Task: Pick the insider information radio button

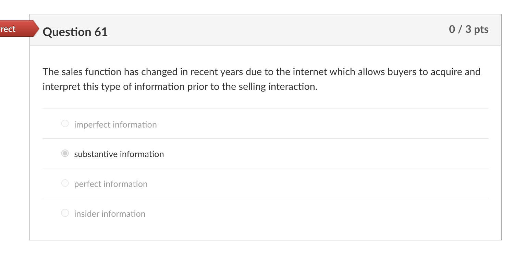Action: (65, 213)
